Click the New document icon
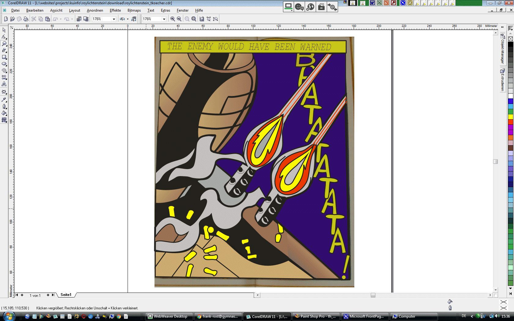The height and width of the screenshot is (321, 514). pyautogui.click(x=6, y=19)
